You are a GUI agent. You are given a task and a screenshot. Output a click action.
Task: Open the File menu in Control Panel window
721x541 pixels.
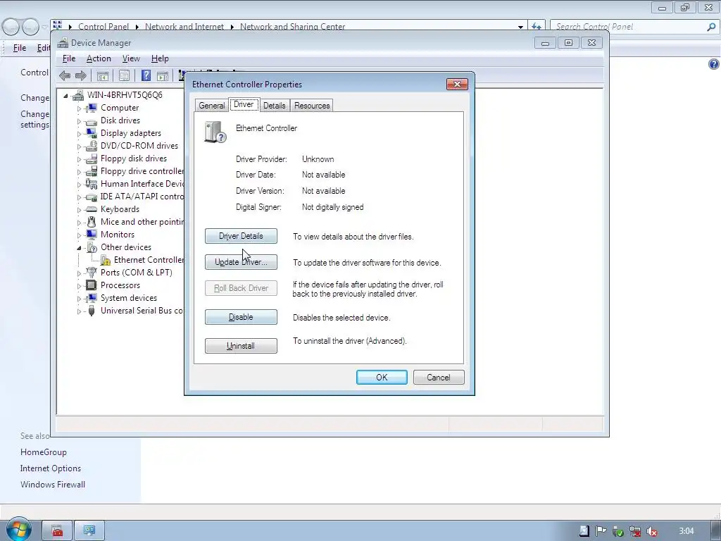(x=20, y=48)
